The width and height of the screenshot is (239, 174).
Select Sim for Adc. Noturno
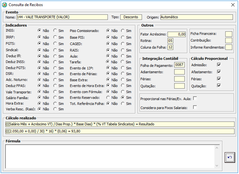(55, 80)
